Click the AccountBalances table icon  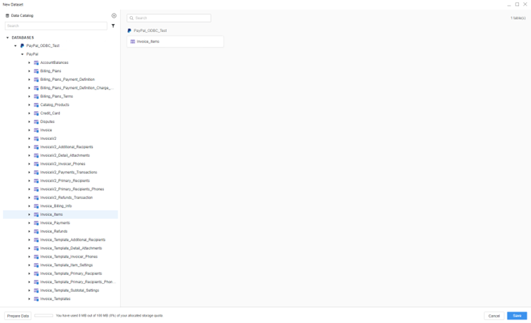coord(36,62)
